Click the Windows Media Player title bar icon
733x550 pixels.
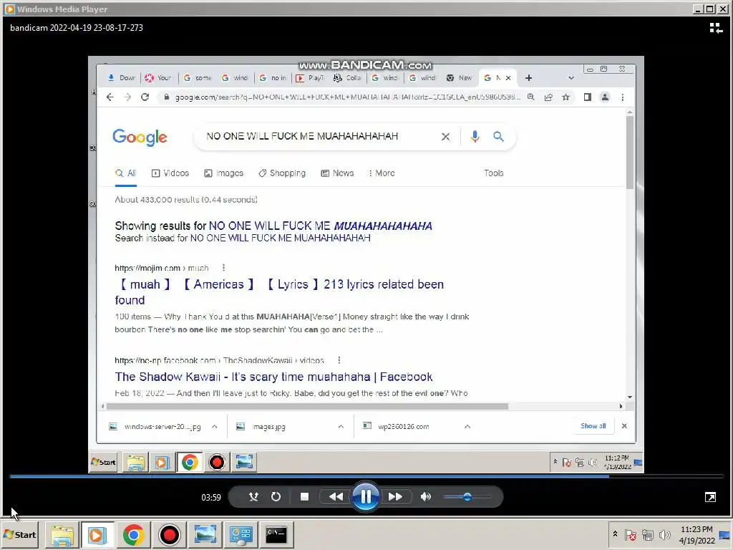9,9
